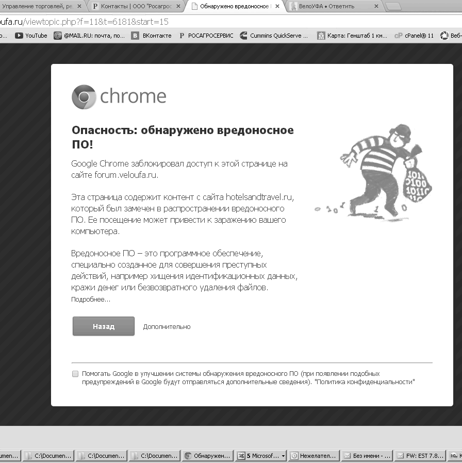Click the ВелоУФА tab favicon
This screenshot has height=463, width=462.
(293, 6)
